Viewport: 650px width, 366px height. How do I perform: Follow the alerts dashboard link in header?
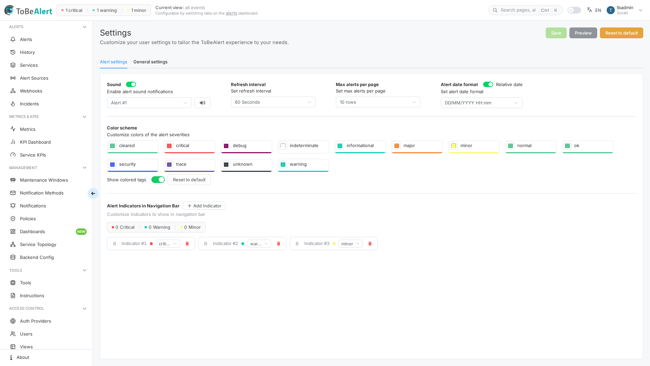[x=232, y=13]
